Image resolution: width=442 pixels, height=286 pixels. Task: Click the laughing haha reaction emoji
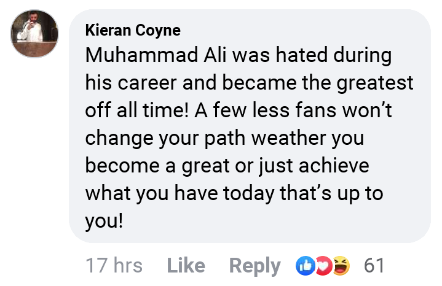pyautogui.click(x=340, y=265)
